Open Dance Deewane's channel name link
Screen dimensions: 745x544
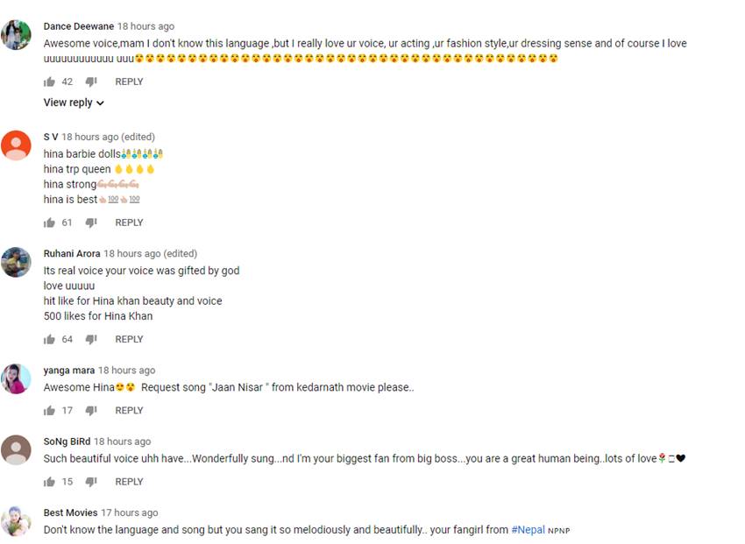pos(79,26)
